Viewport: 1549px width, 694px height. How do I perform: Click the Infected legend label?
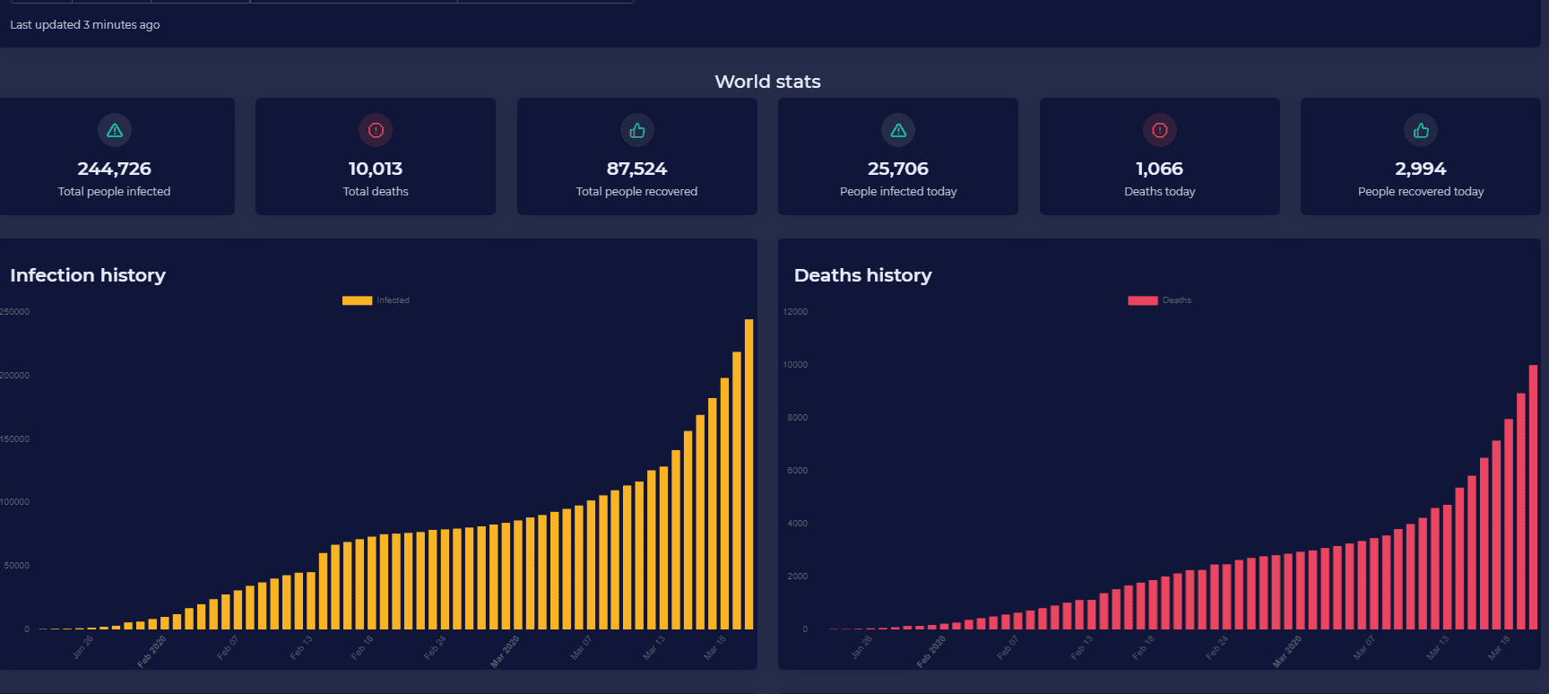coord(393,300)
